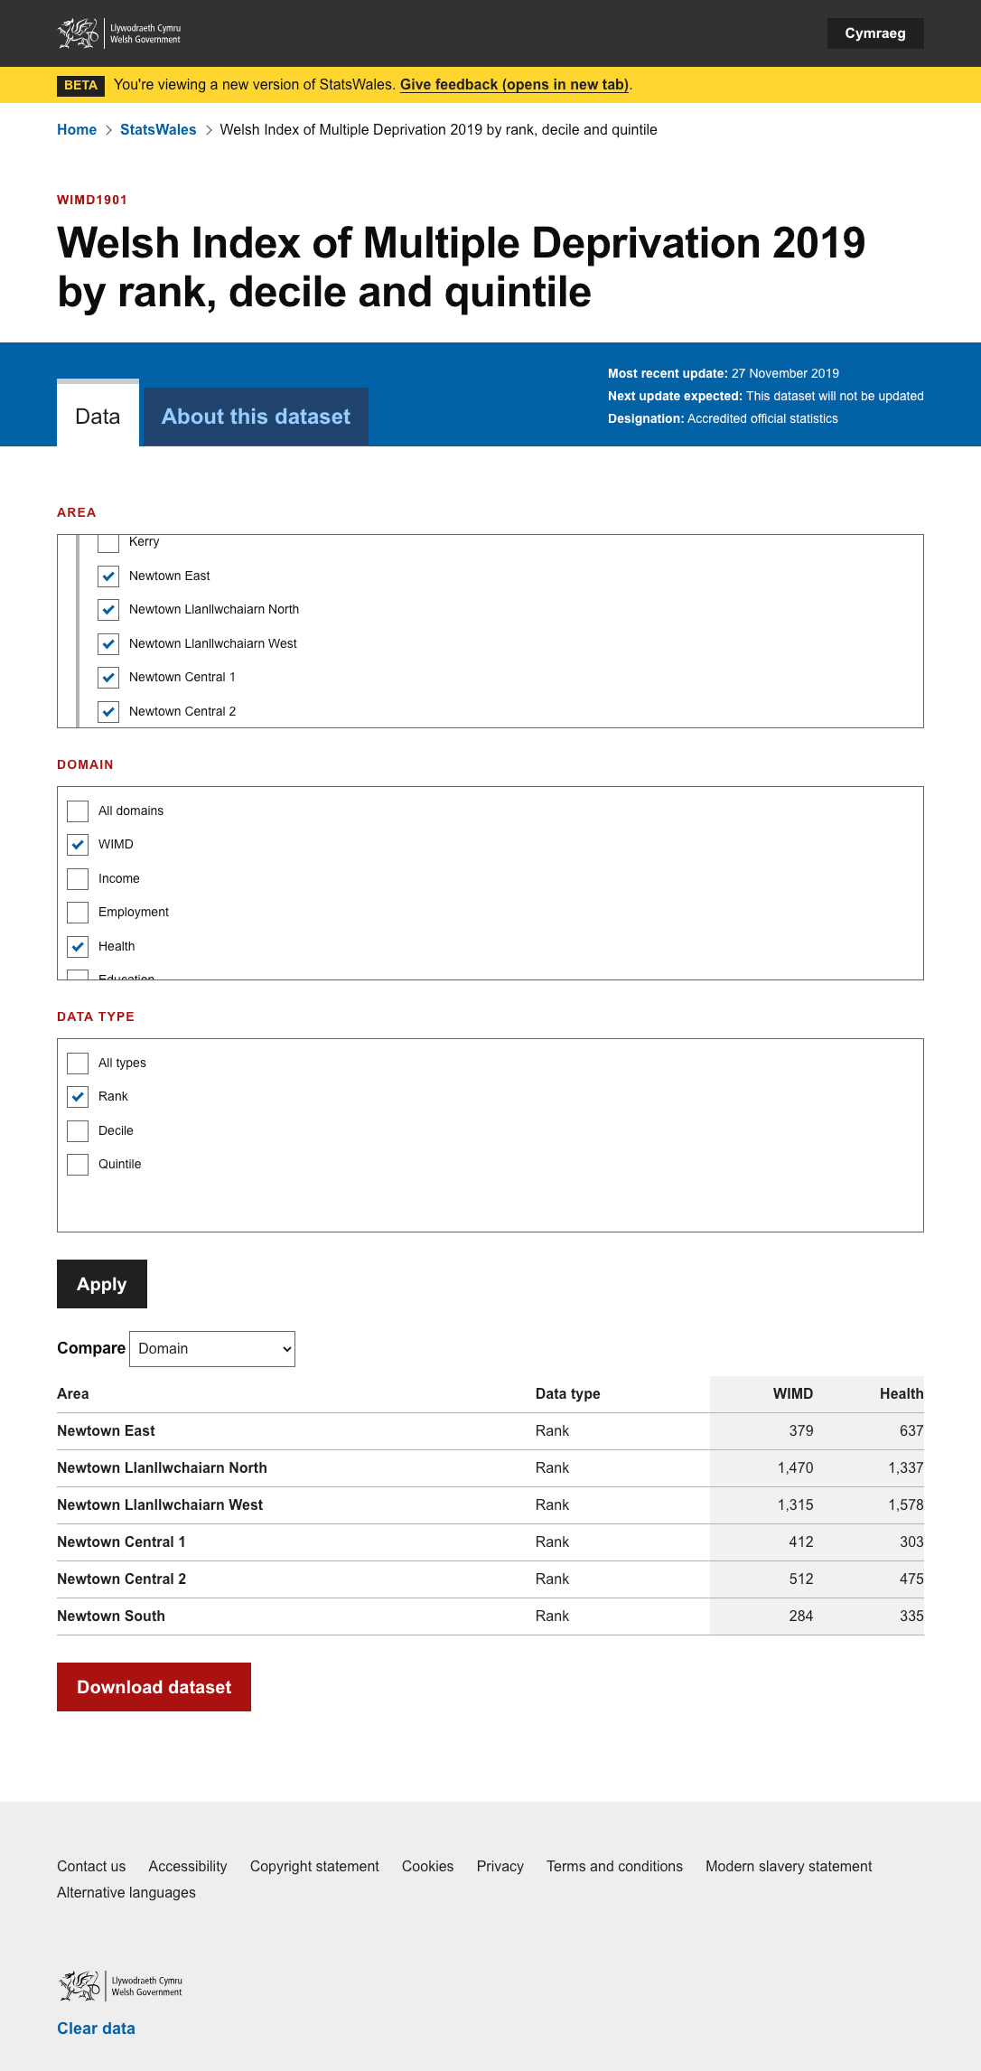The image size is (981, 2071).
Task: Open the Compare Domain dropdown
Action: [x=212, y=1349]
